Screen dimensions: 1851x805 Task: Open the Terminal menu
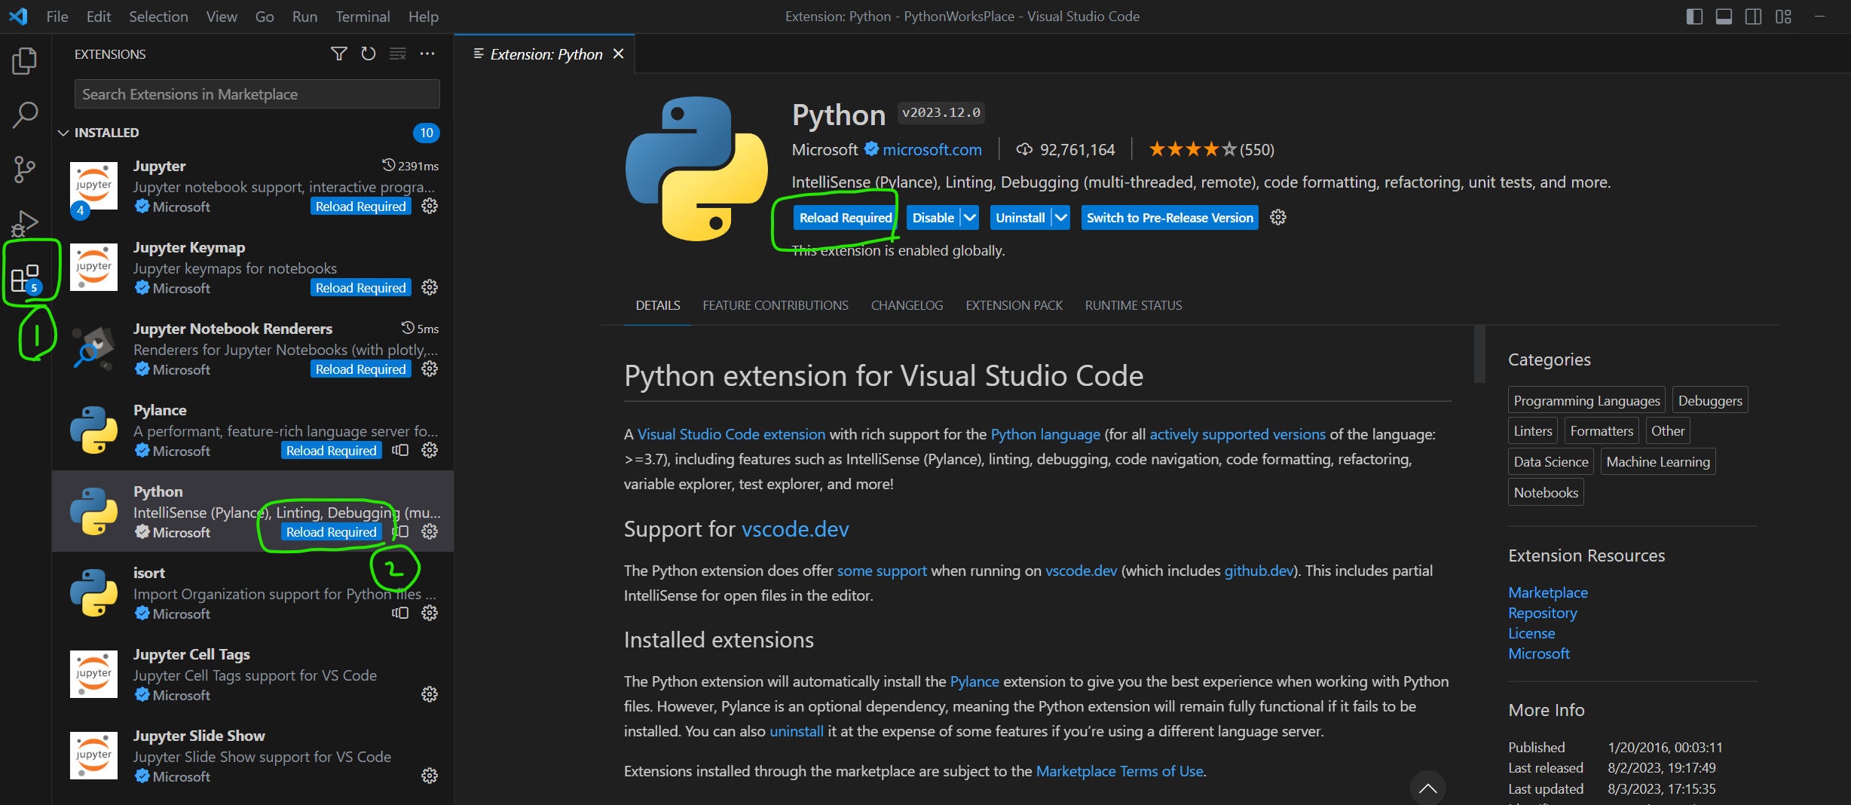[363, 17]
